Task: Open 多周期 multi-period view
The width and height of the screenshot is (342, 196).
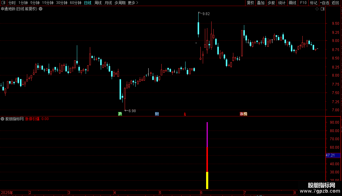Action: coord(120,3)
